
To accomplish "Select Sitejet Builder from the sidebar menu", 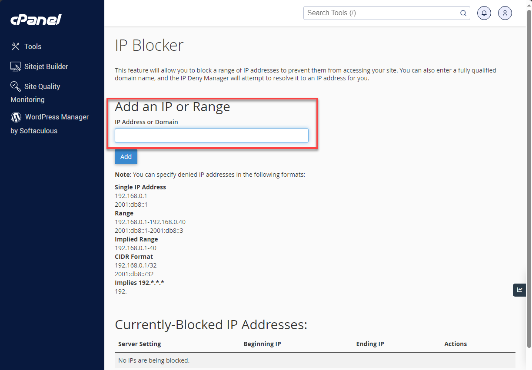I will tap(46, 66).
